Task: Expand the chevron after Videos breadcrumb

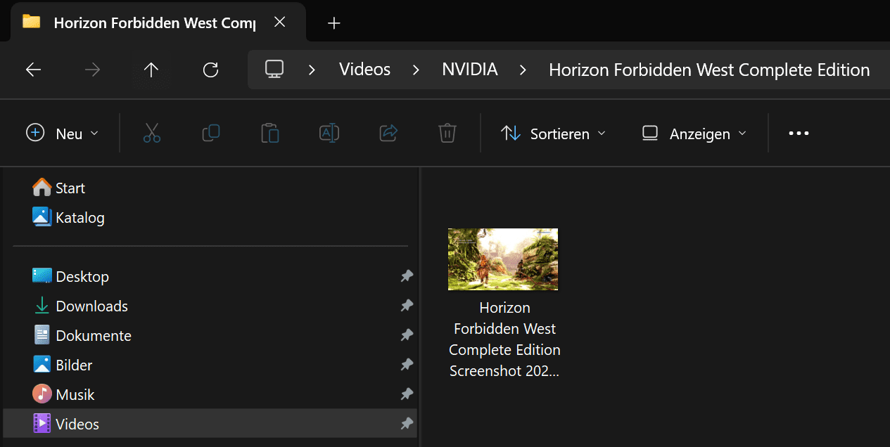Action: (x=417, y=70)
